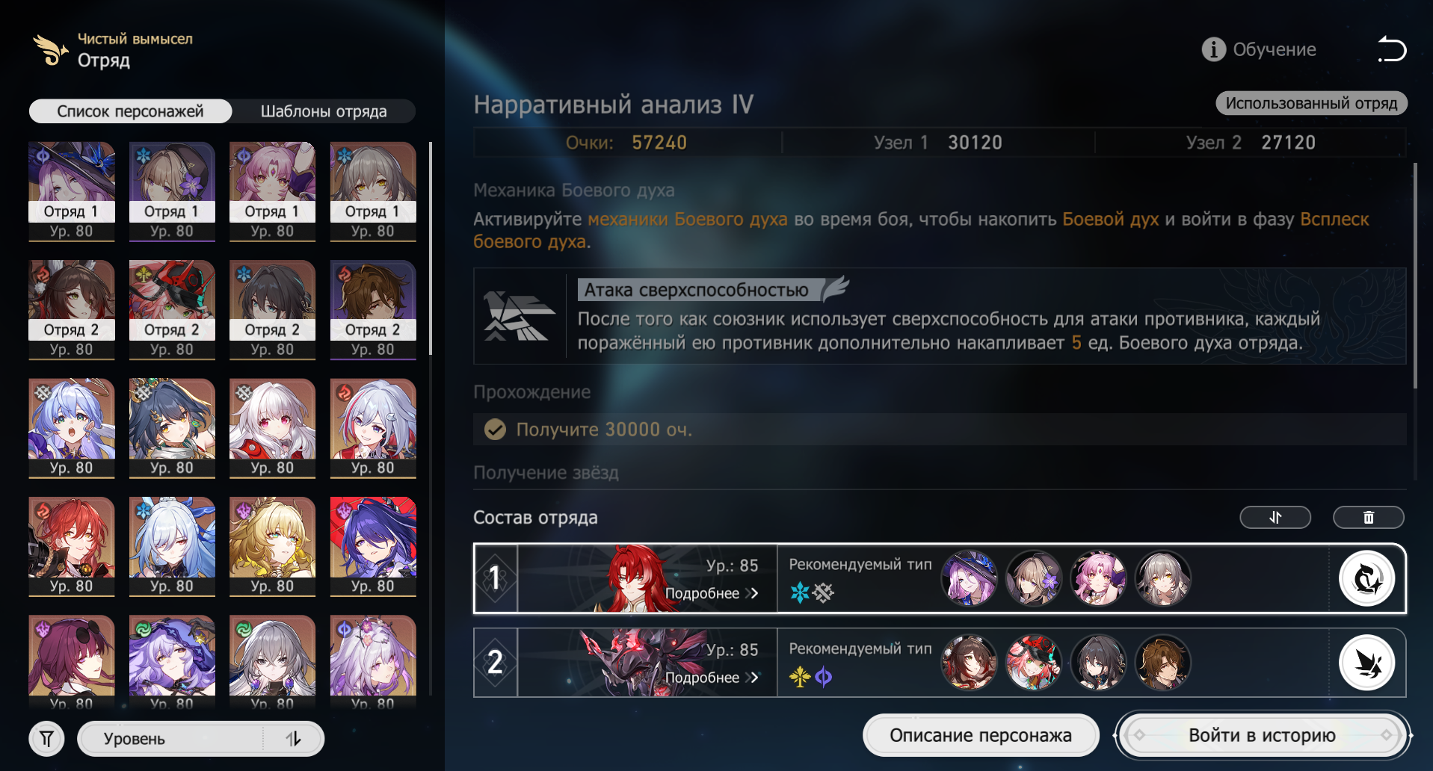Viewport: 1433px width, 771px height.
Task: Click the Описание персонажа button
Action: [981, 735]
